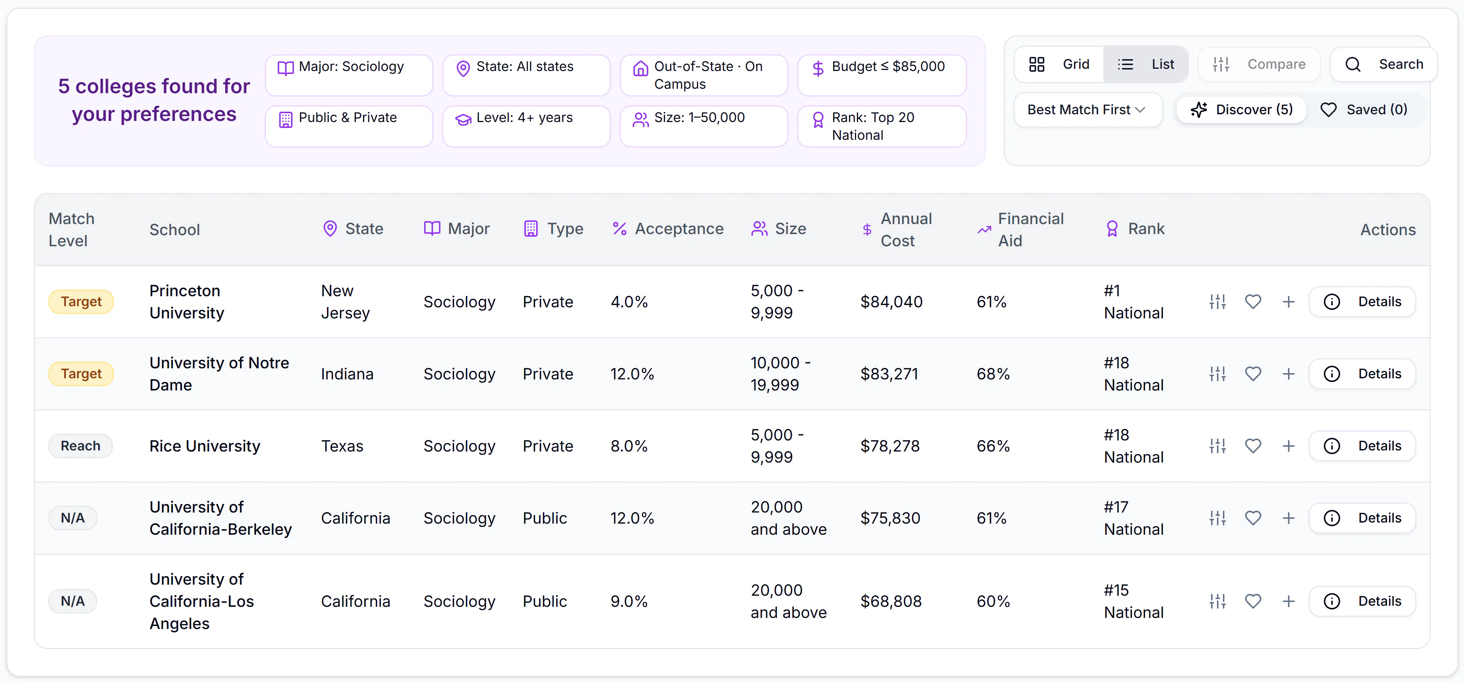Click compare sliders icon for Notre Dame

(1217, 374)
